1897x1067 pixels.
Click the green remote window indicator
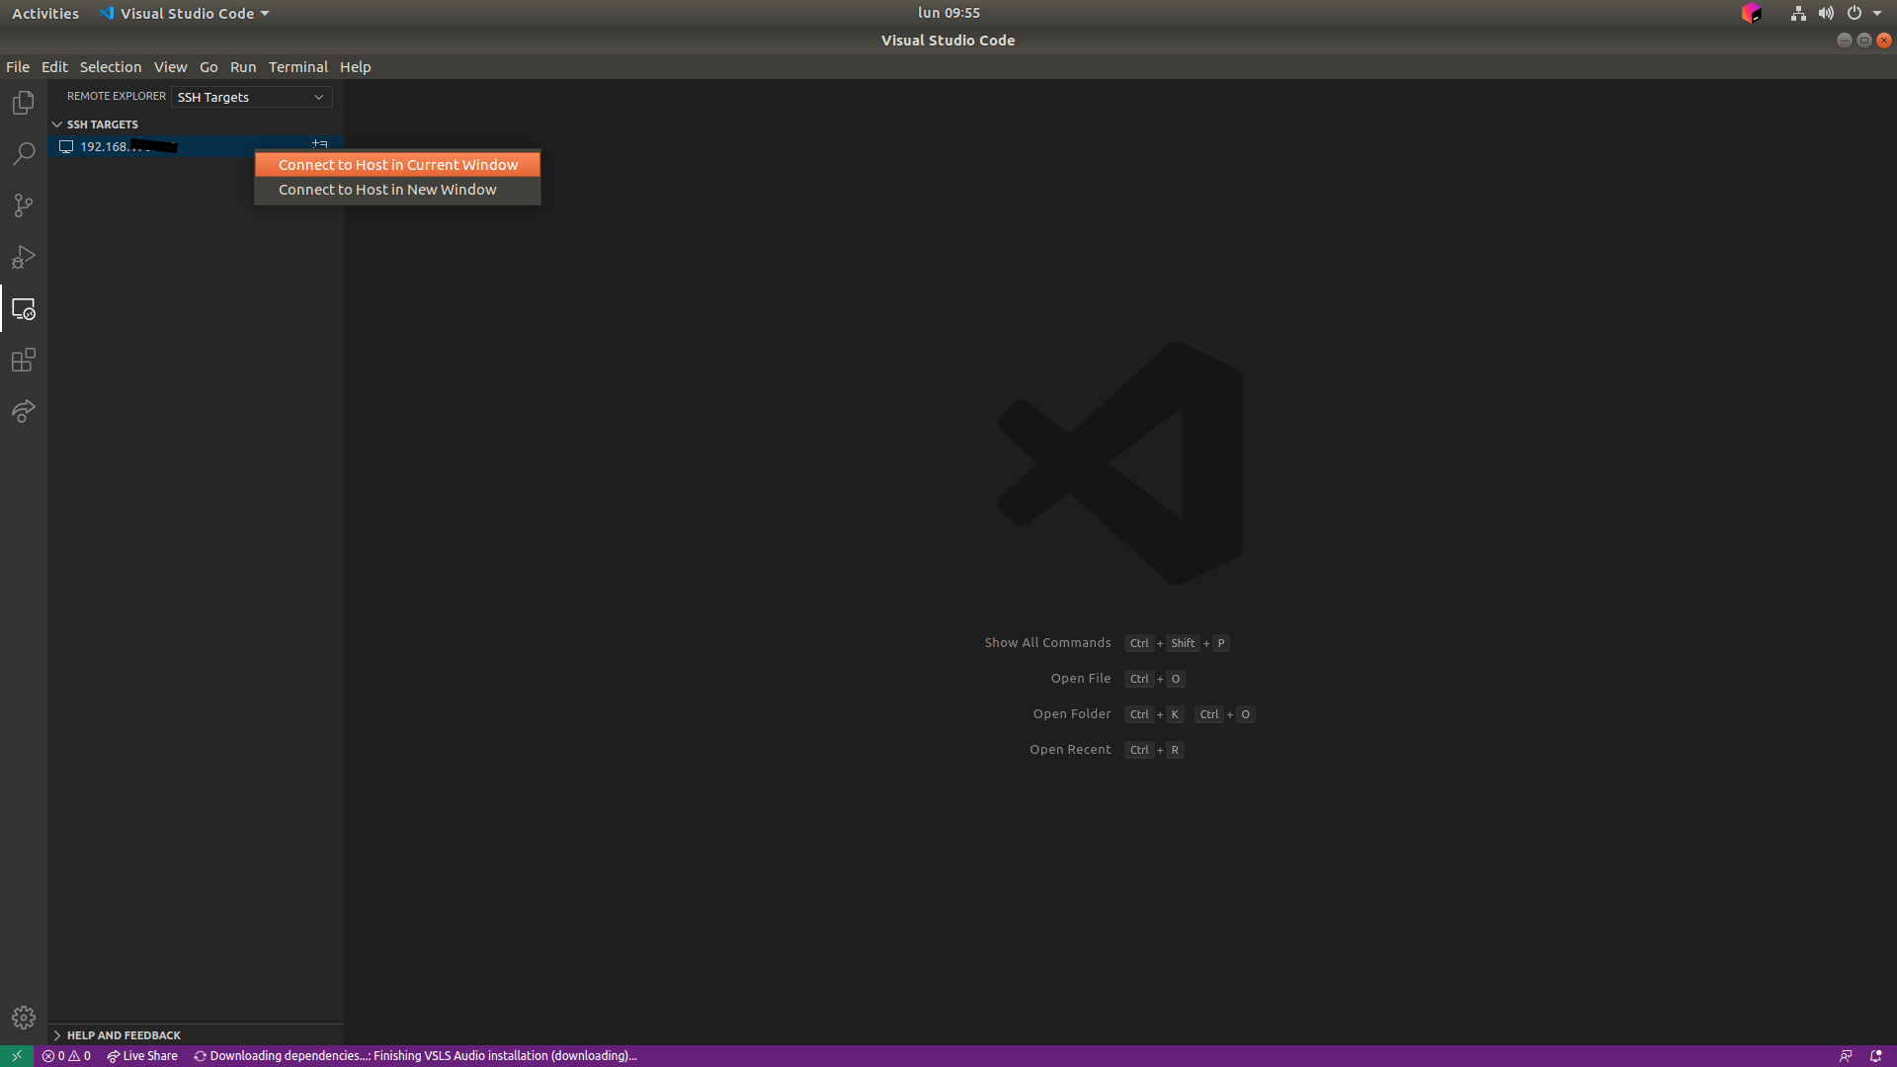[17, 1056]
